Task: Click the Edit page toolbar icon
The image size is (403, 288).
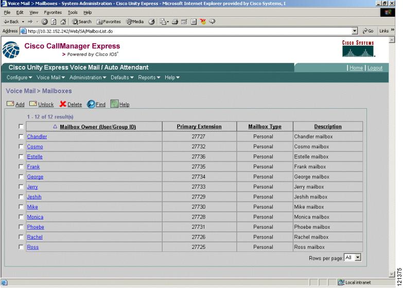Action: coord(184,22)
